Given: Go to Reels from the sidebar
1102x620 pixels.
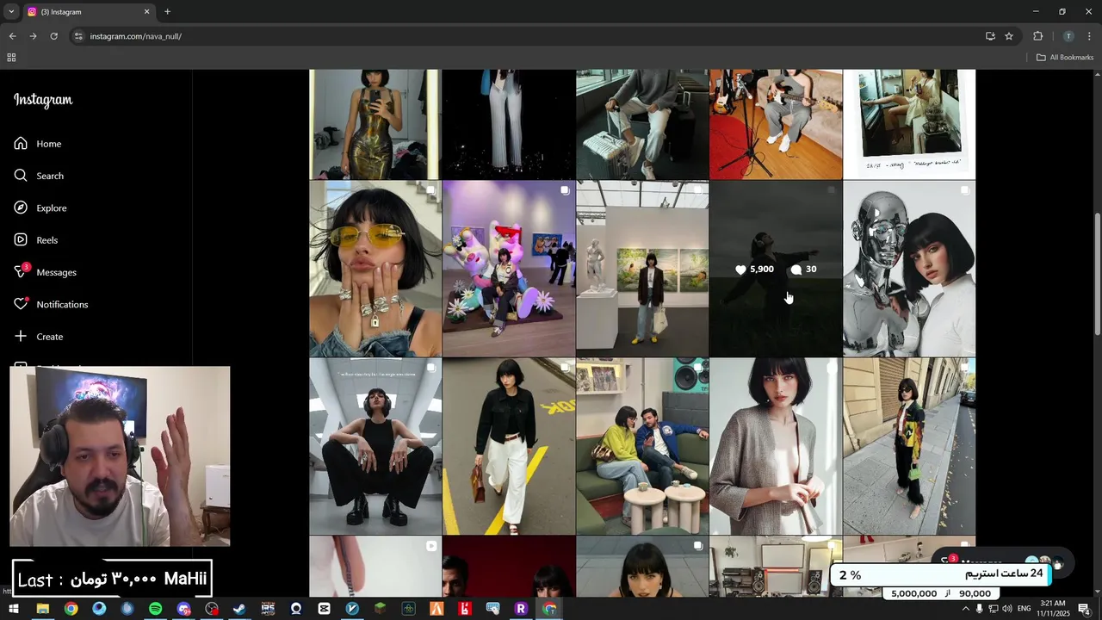Looking at the screenshot, I should [36, 240].
